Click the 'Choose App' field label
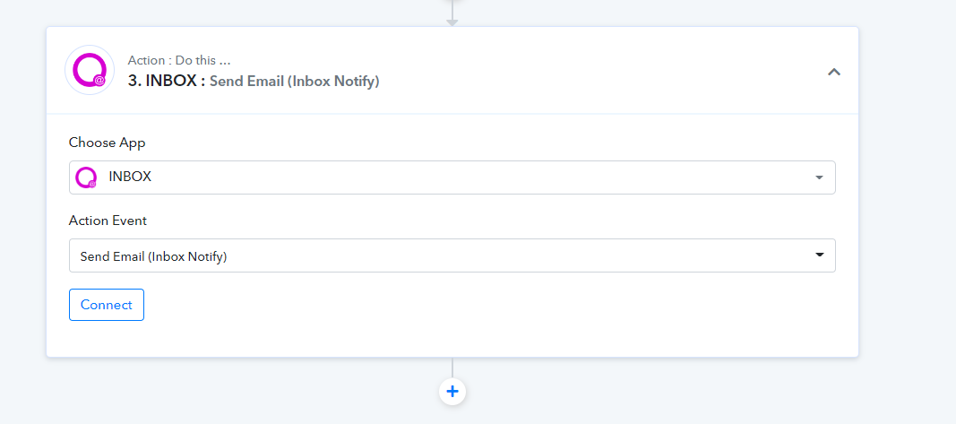This screenshot has height=424, width=956. coord(107,143)
